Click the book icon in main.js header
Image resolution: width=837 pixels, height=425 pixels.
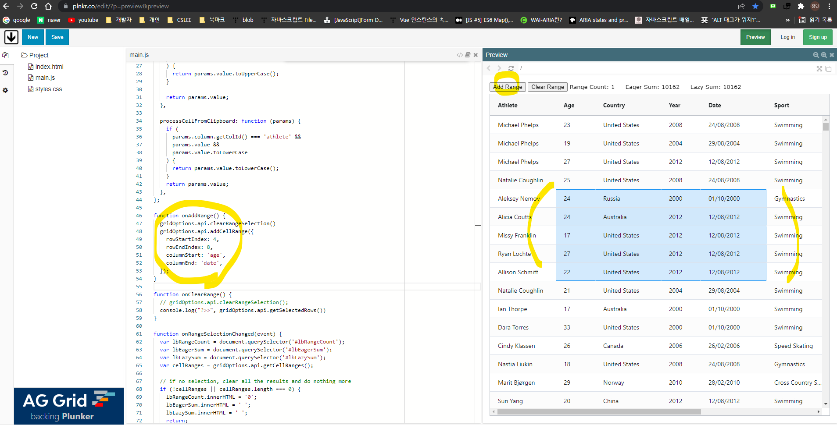[x=468, y=55]
